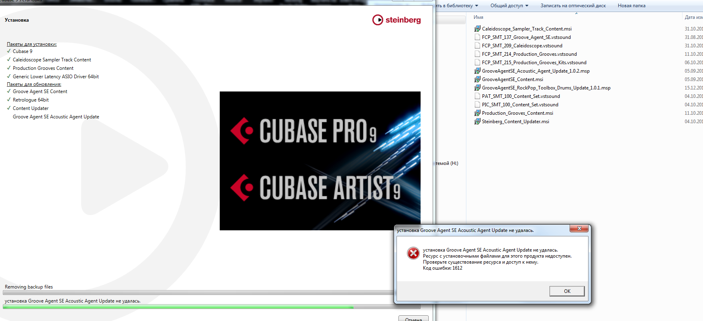
Task: Select the Steinberg_Content_Updater.msi installer icon
Action: pos(477,122)
